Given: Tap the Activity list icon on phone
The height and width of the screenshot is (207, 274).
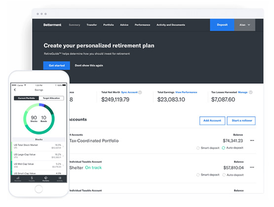Looking at the screenshot, I should pyautogui.click(x=60, y=179).
